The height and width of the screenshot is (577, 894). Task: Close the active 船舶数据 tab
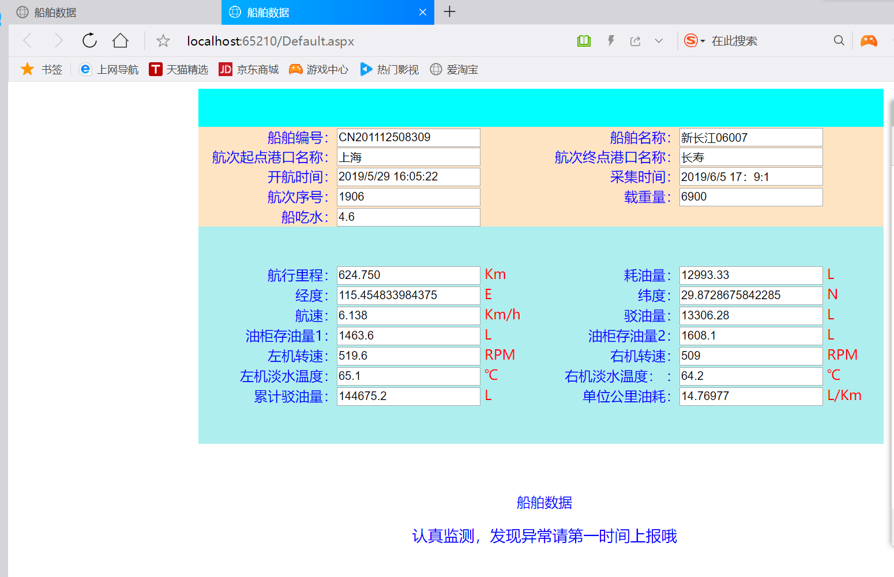coord(423,12)
